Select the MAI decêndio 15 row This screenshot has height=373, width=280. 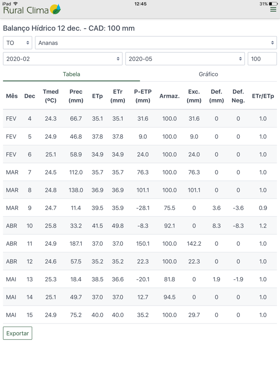140,315
